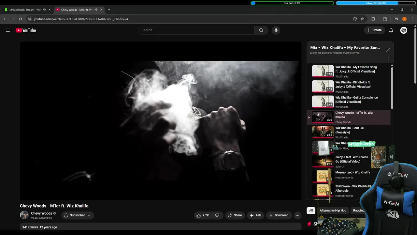Expand the Subscribed notification dropdown
The width and height of the screenshot is (417, 235).
click(x=78, y=215)
